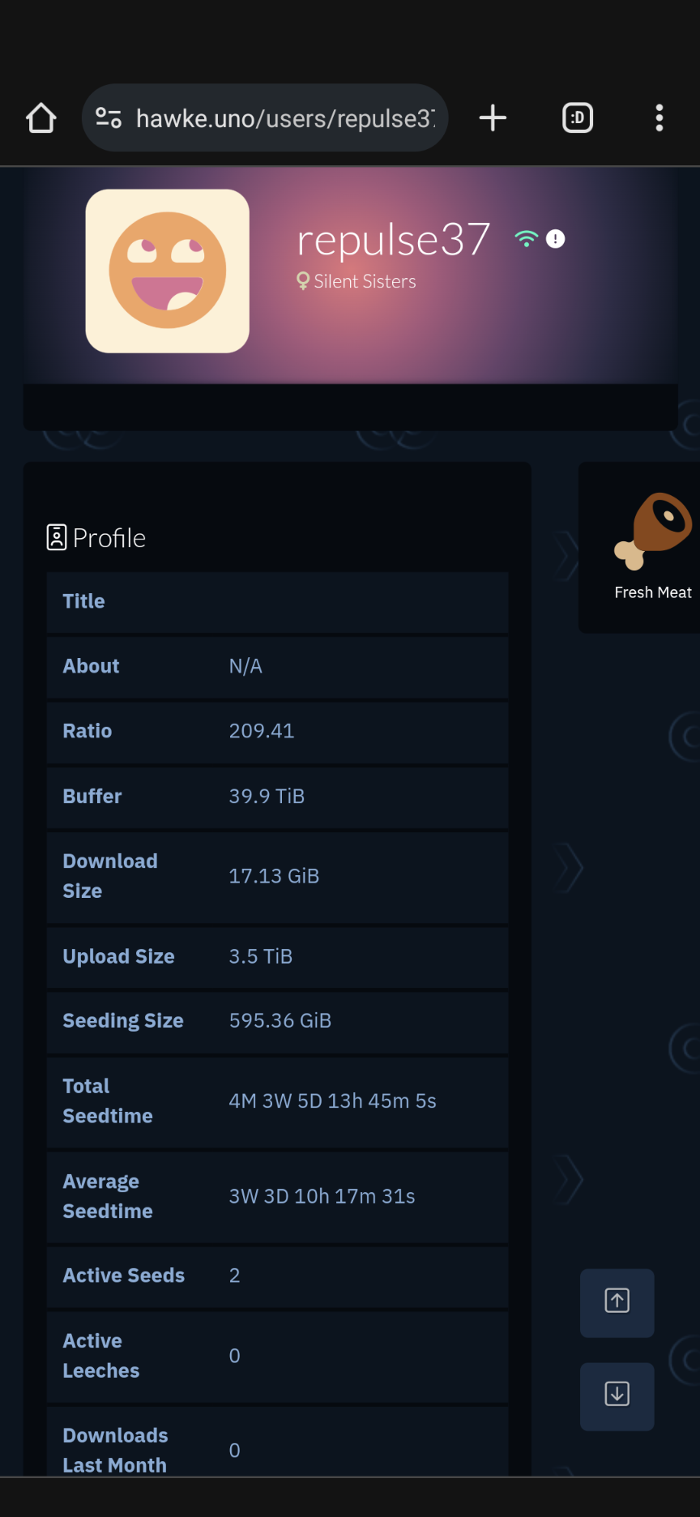
Task: Click the Active Seeds count 2
Action: 234,1276
